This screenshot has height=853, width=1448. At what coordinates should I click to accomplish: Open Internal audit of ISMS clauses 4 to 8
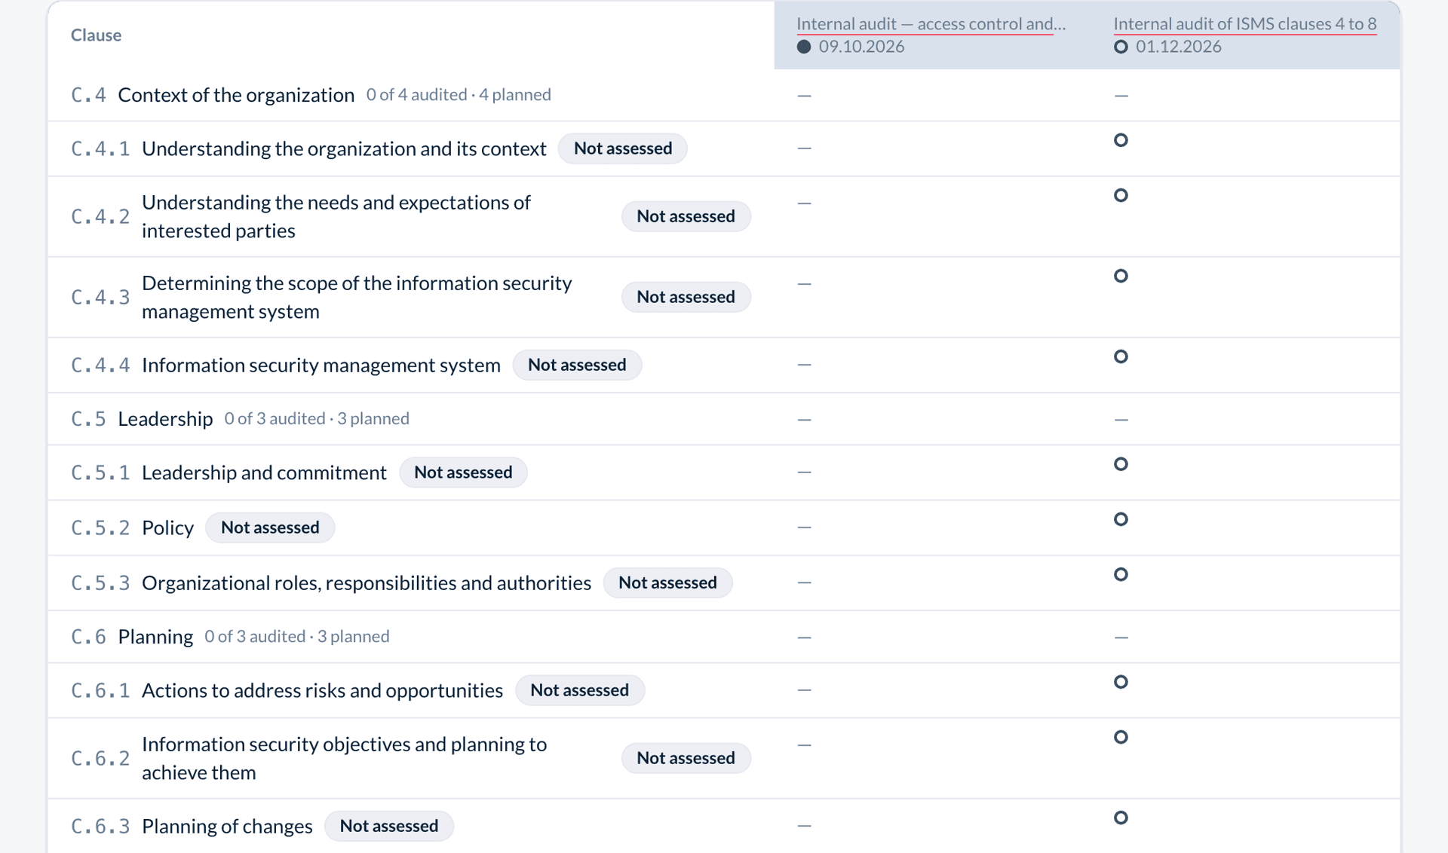[x=1244, y=23]
